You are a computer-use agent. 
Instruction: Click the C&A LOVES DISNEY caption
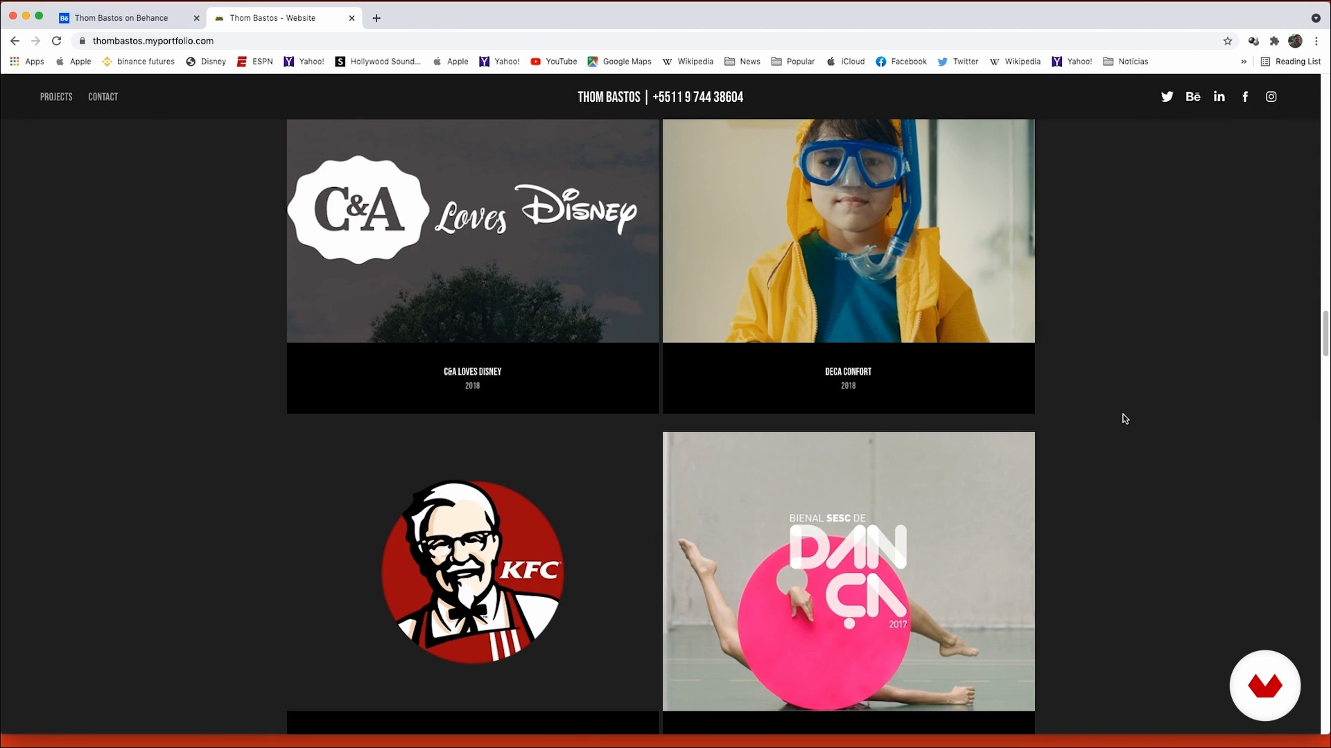[x=473, y=372]
